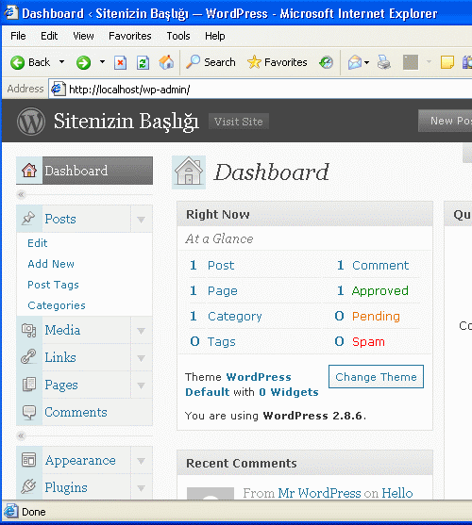Click the large Dashboard heading house icon

point(189,172)
